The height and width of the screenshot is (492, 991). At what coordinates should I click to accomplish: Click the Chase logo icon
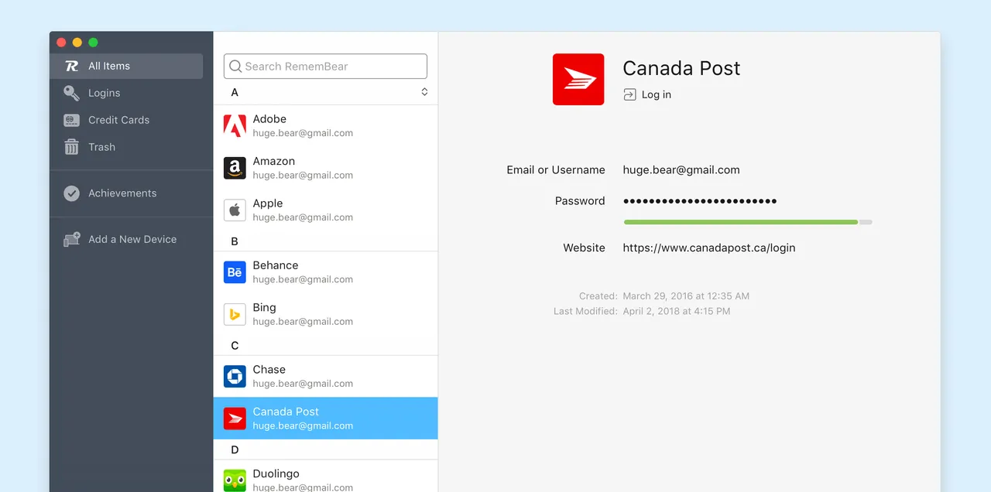235,376
